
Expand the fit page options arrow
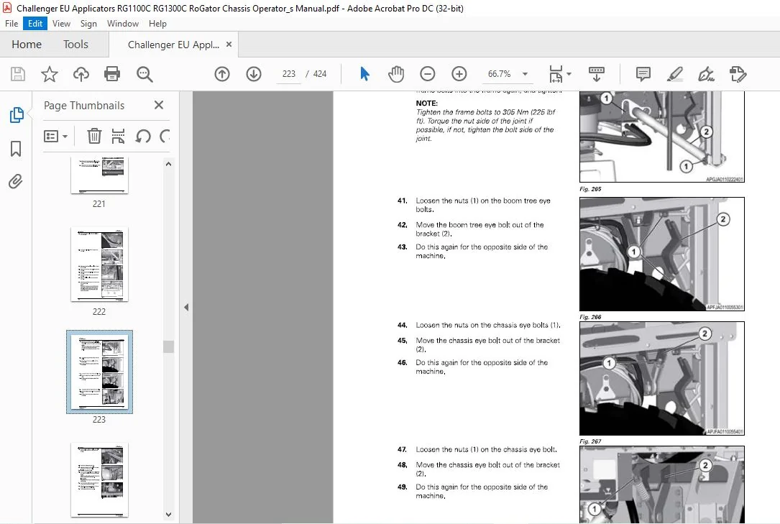tap(569, 74)
